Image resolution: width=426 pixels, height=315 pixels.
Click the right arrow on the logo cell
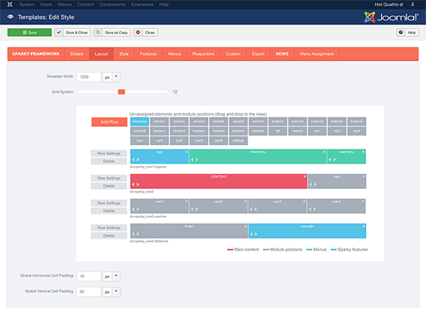[138, 160]
